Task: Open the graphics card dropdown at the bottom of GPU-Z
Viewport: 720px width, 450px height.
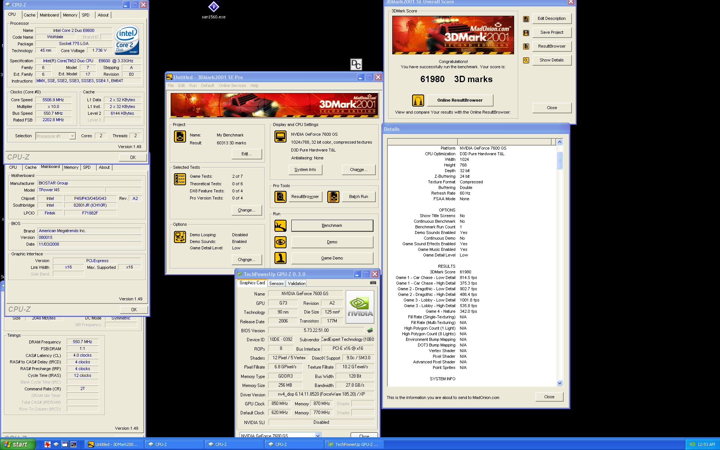Action: (318, 435)
